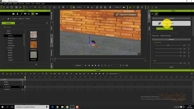Click the camera record icon beside Preview
The image size is (194, 109).
124,7
